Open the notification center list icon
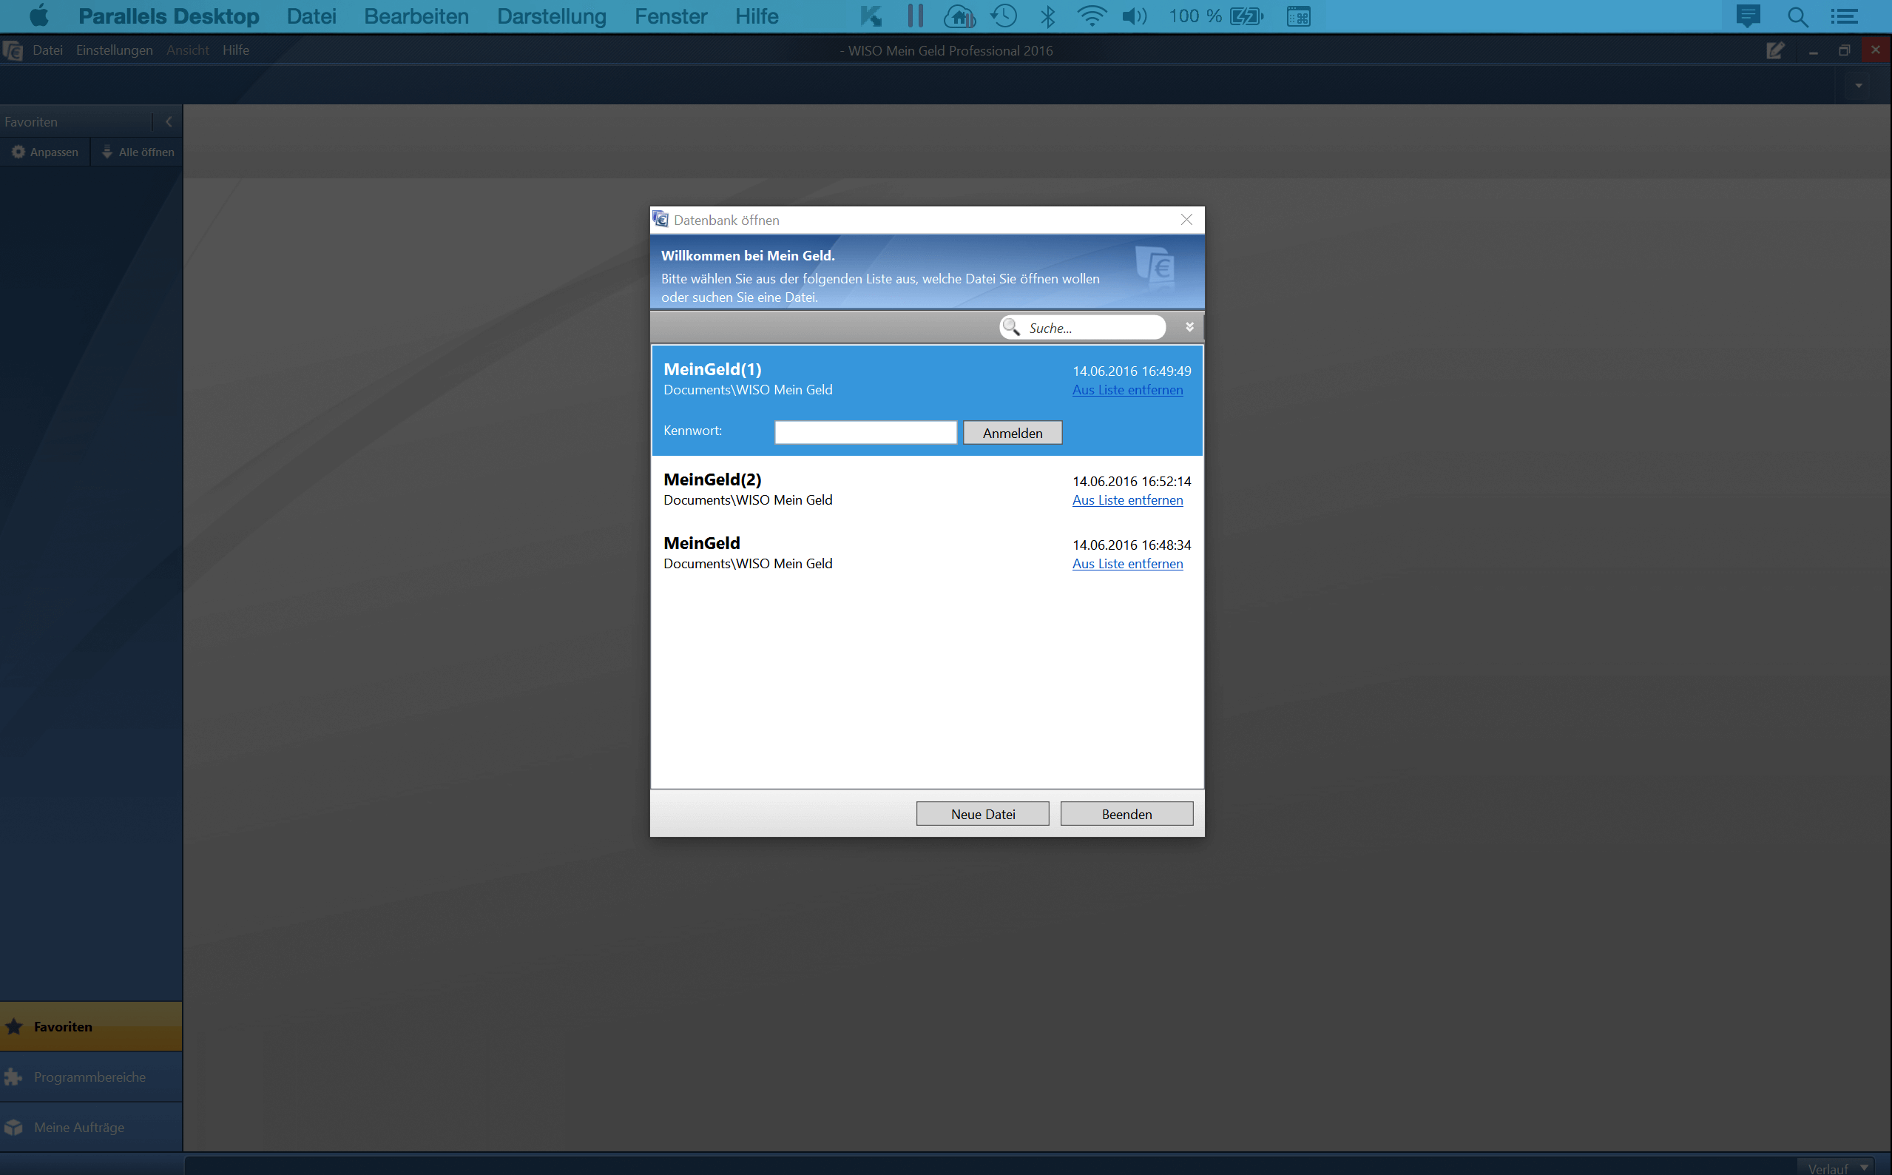1892x1175 pixels. [1844, 16]
